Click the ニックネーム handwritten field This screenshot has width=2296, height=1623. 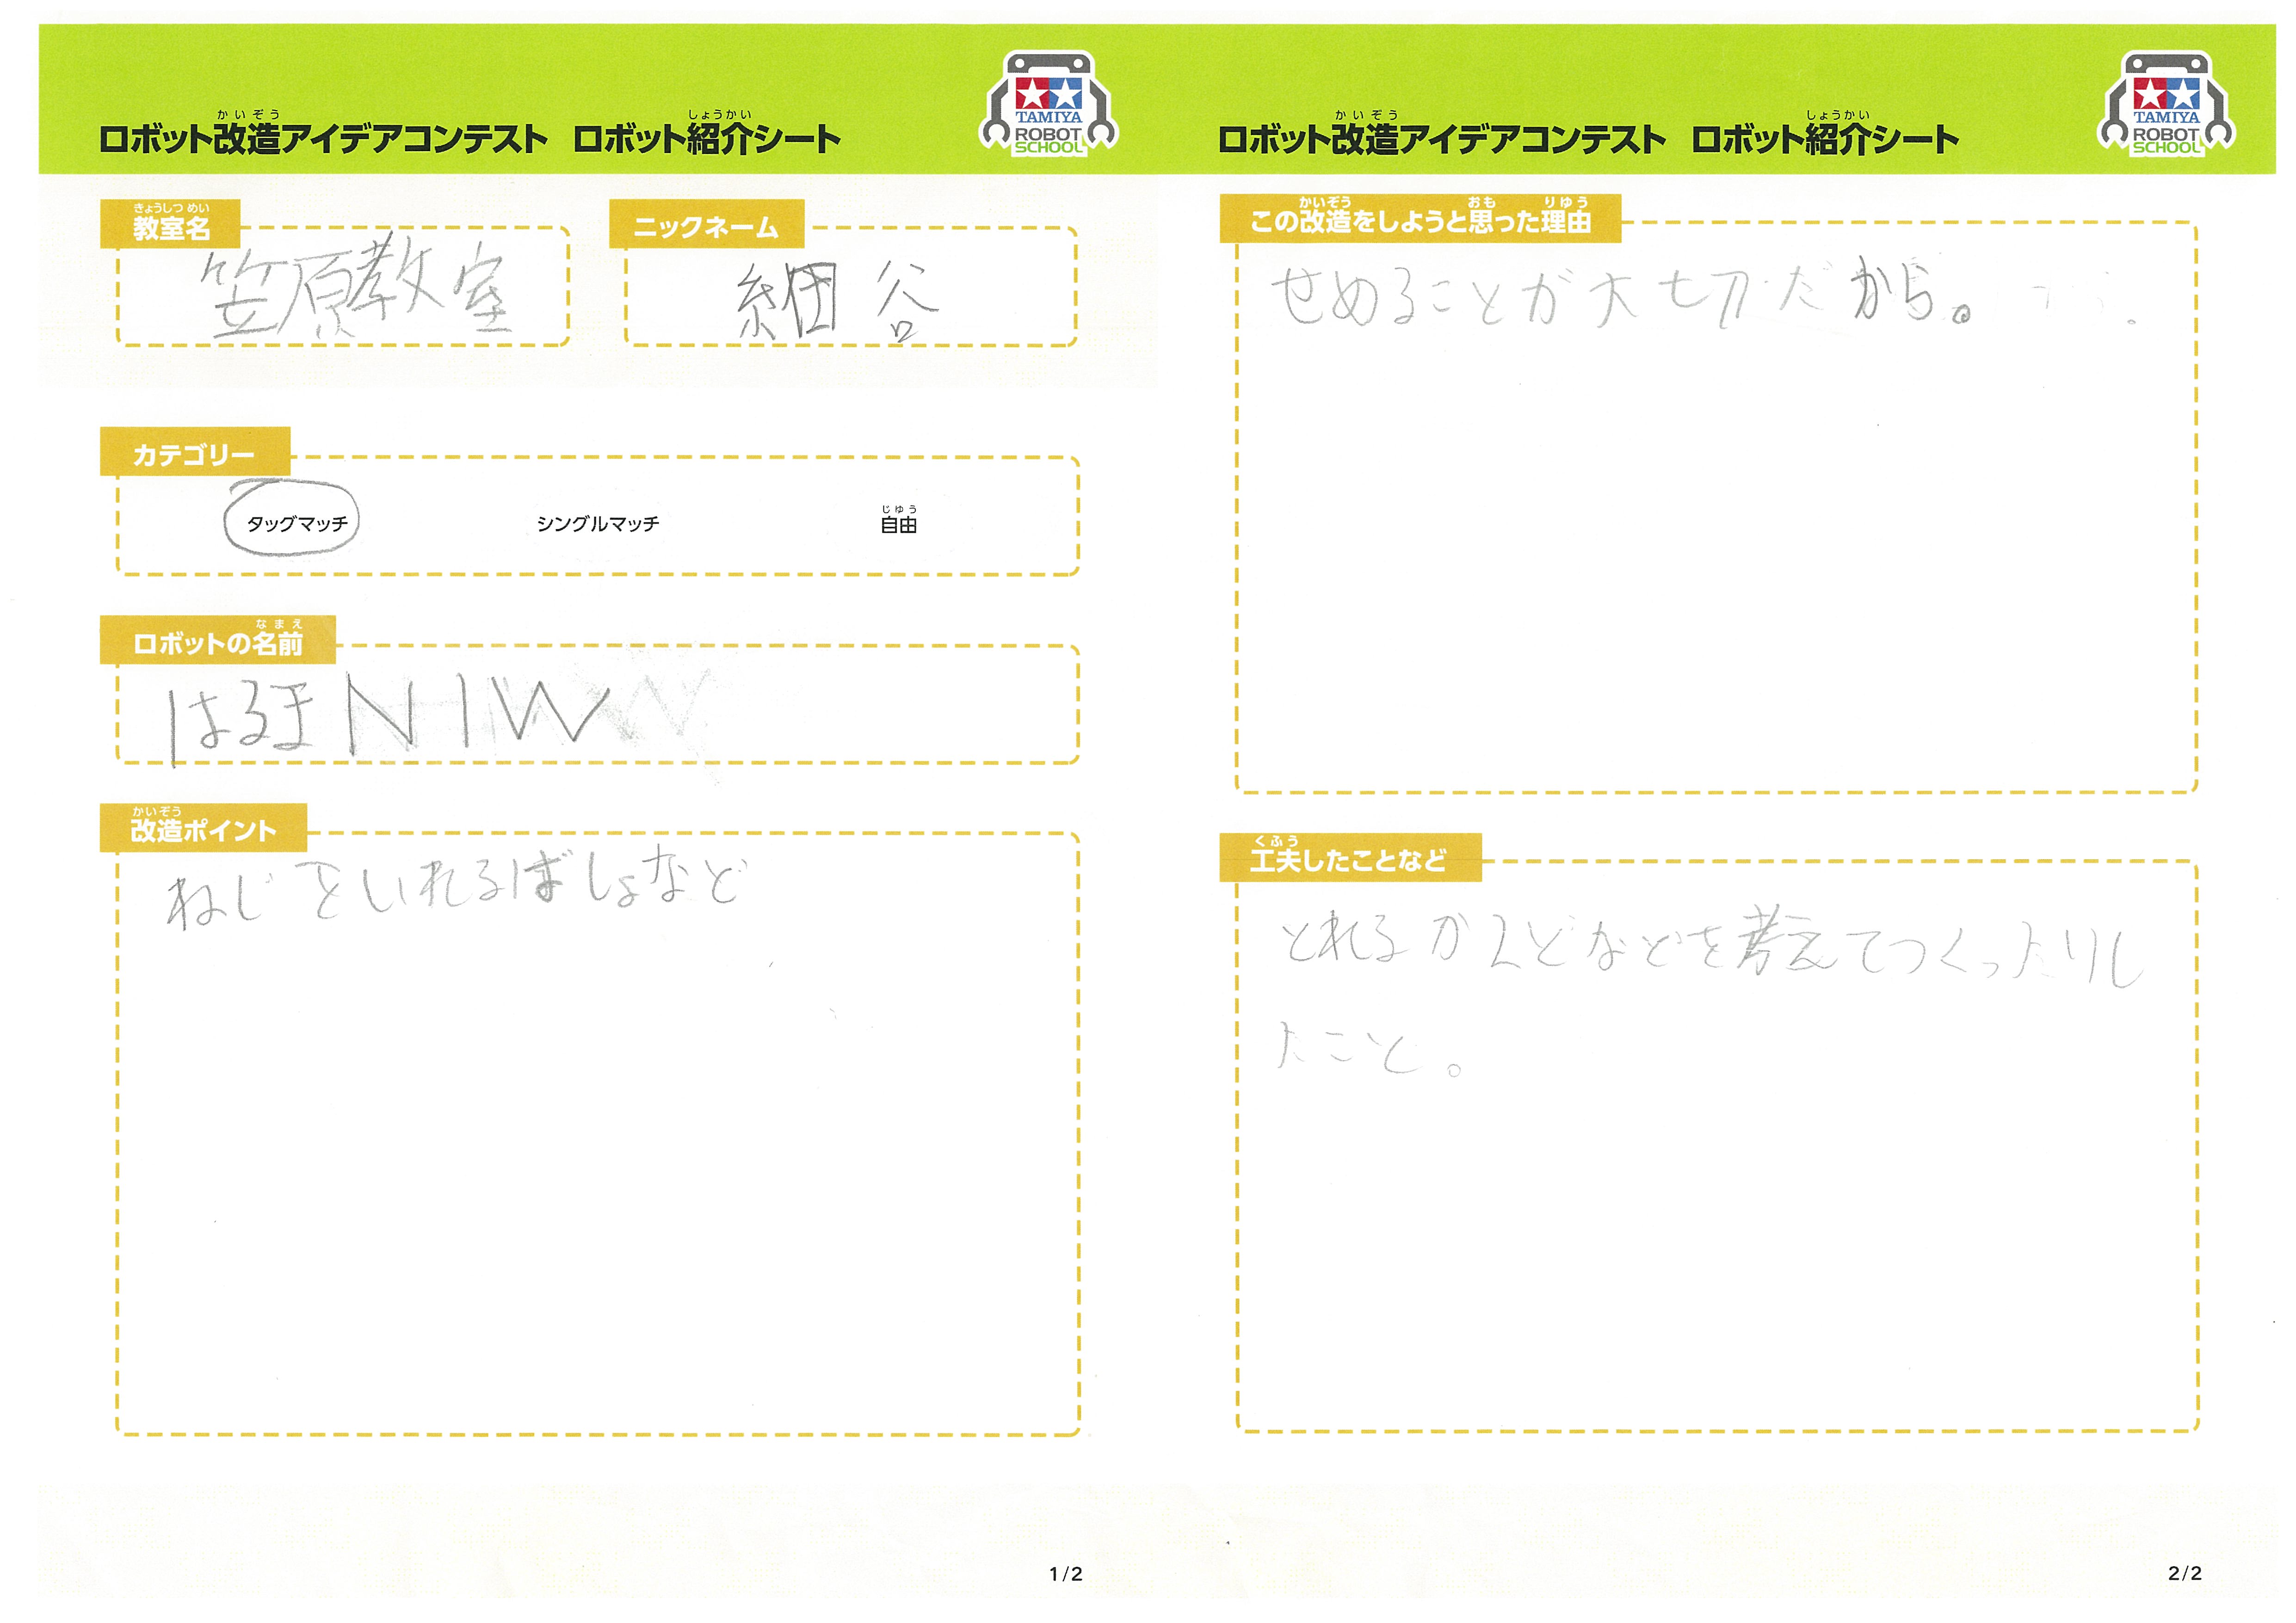pos(851,287)
